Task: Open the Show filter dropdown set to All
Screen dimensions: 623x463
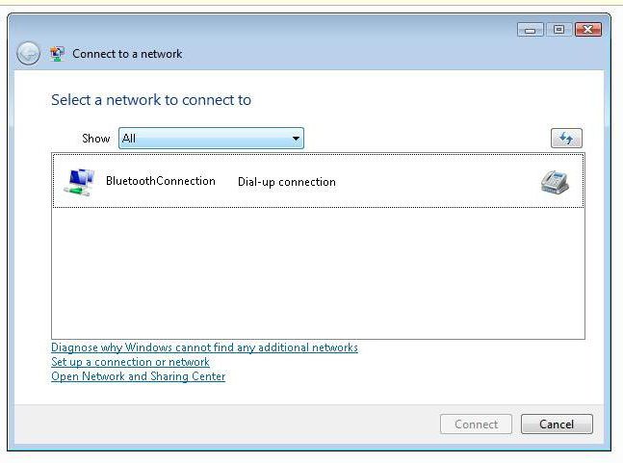Action: coord(211,139)
